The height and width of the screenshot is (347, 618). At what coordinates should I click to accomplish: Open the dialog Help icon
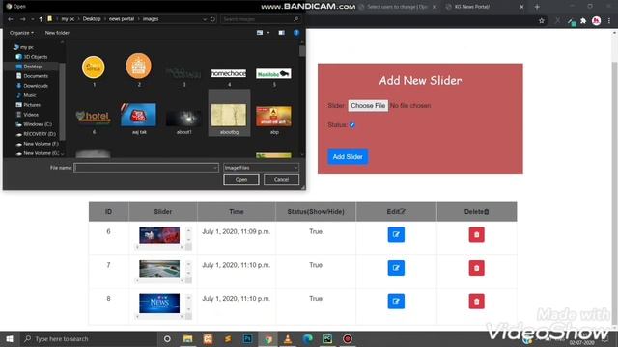pos(296,33)
